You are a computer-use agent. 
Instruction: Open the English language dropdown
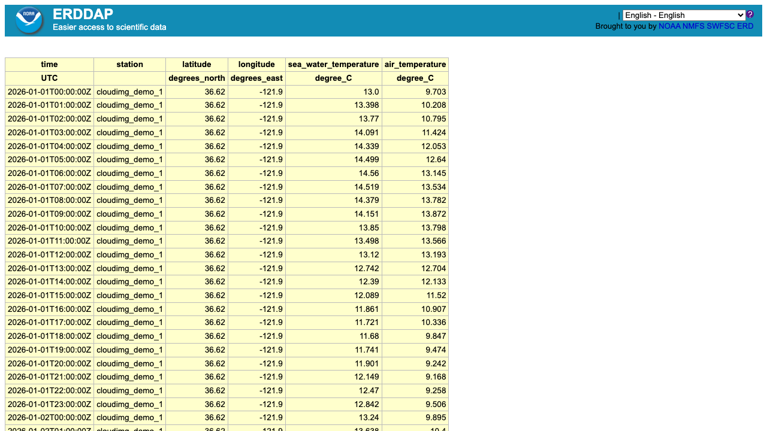tap(684, 15)
